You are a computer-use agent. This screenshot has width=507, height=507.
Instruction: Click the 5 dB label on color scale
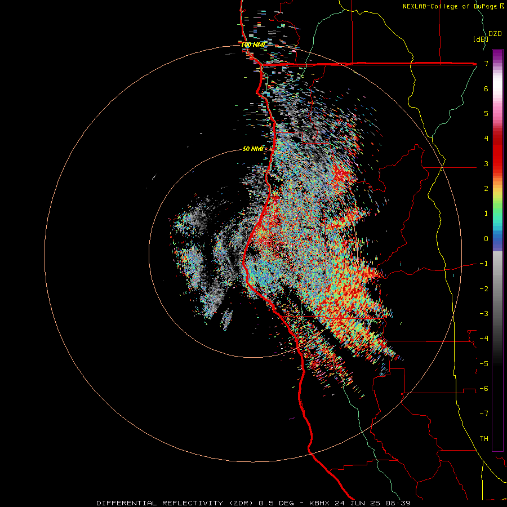pyautogui.click(x=486, y=113)
